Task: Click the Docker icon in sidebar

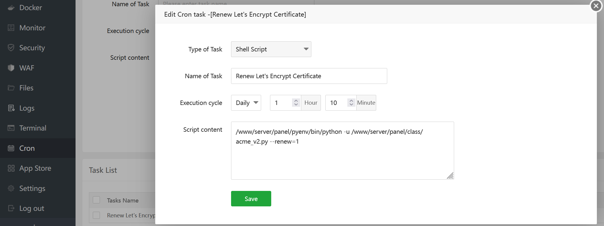Action: 11,8
